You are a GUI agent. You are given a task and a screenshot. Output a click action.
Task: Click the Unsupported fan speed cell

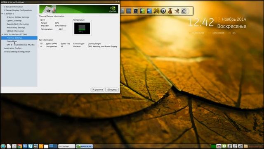(52, 46)
